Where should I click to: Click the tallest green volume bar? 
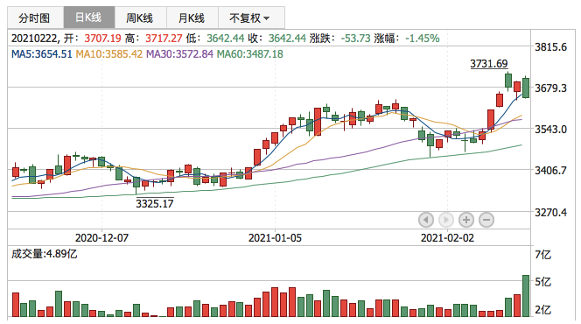tap(526, 296)
